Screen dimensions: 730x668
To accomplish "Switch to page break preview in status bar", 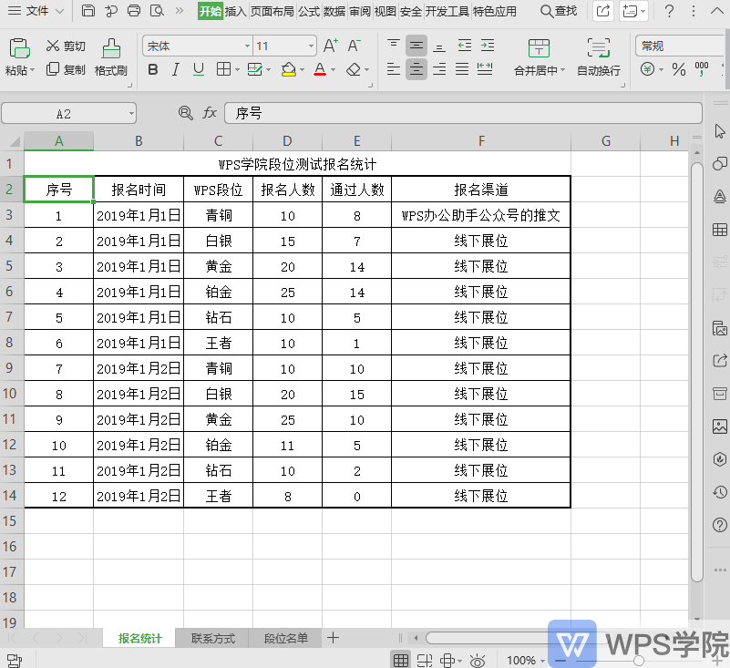I will pos(424,660).
